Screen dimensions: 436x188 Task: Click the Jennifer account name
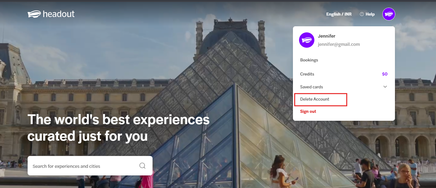pos(327,36)
